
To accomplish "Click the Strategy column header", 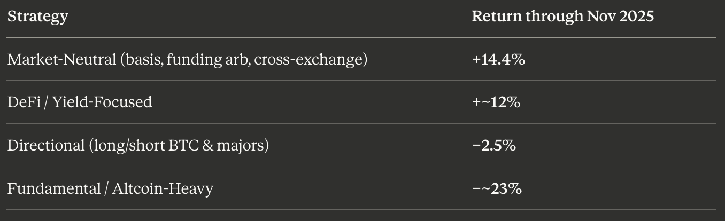I will [37, 17].
